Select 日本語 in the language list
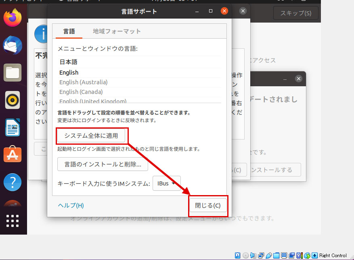The image size is (354, 260). coord(139,62)
